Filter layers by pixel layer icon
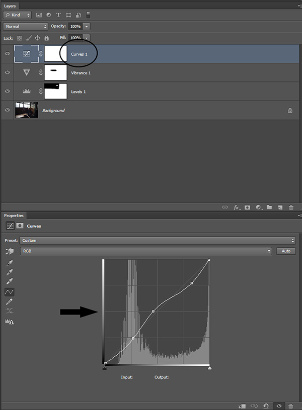302x410 pixels. coord(39,15)
